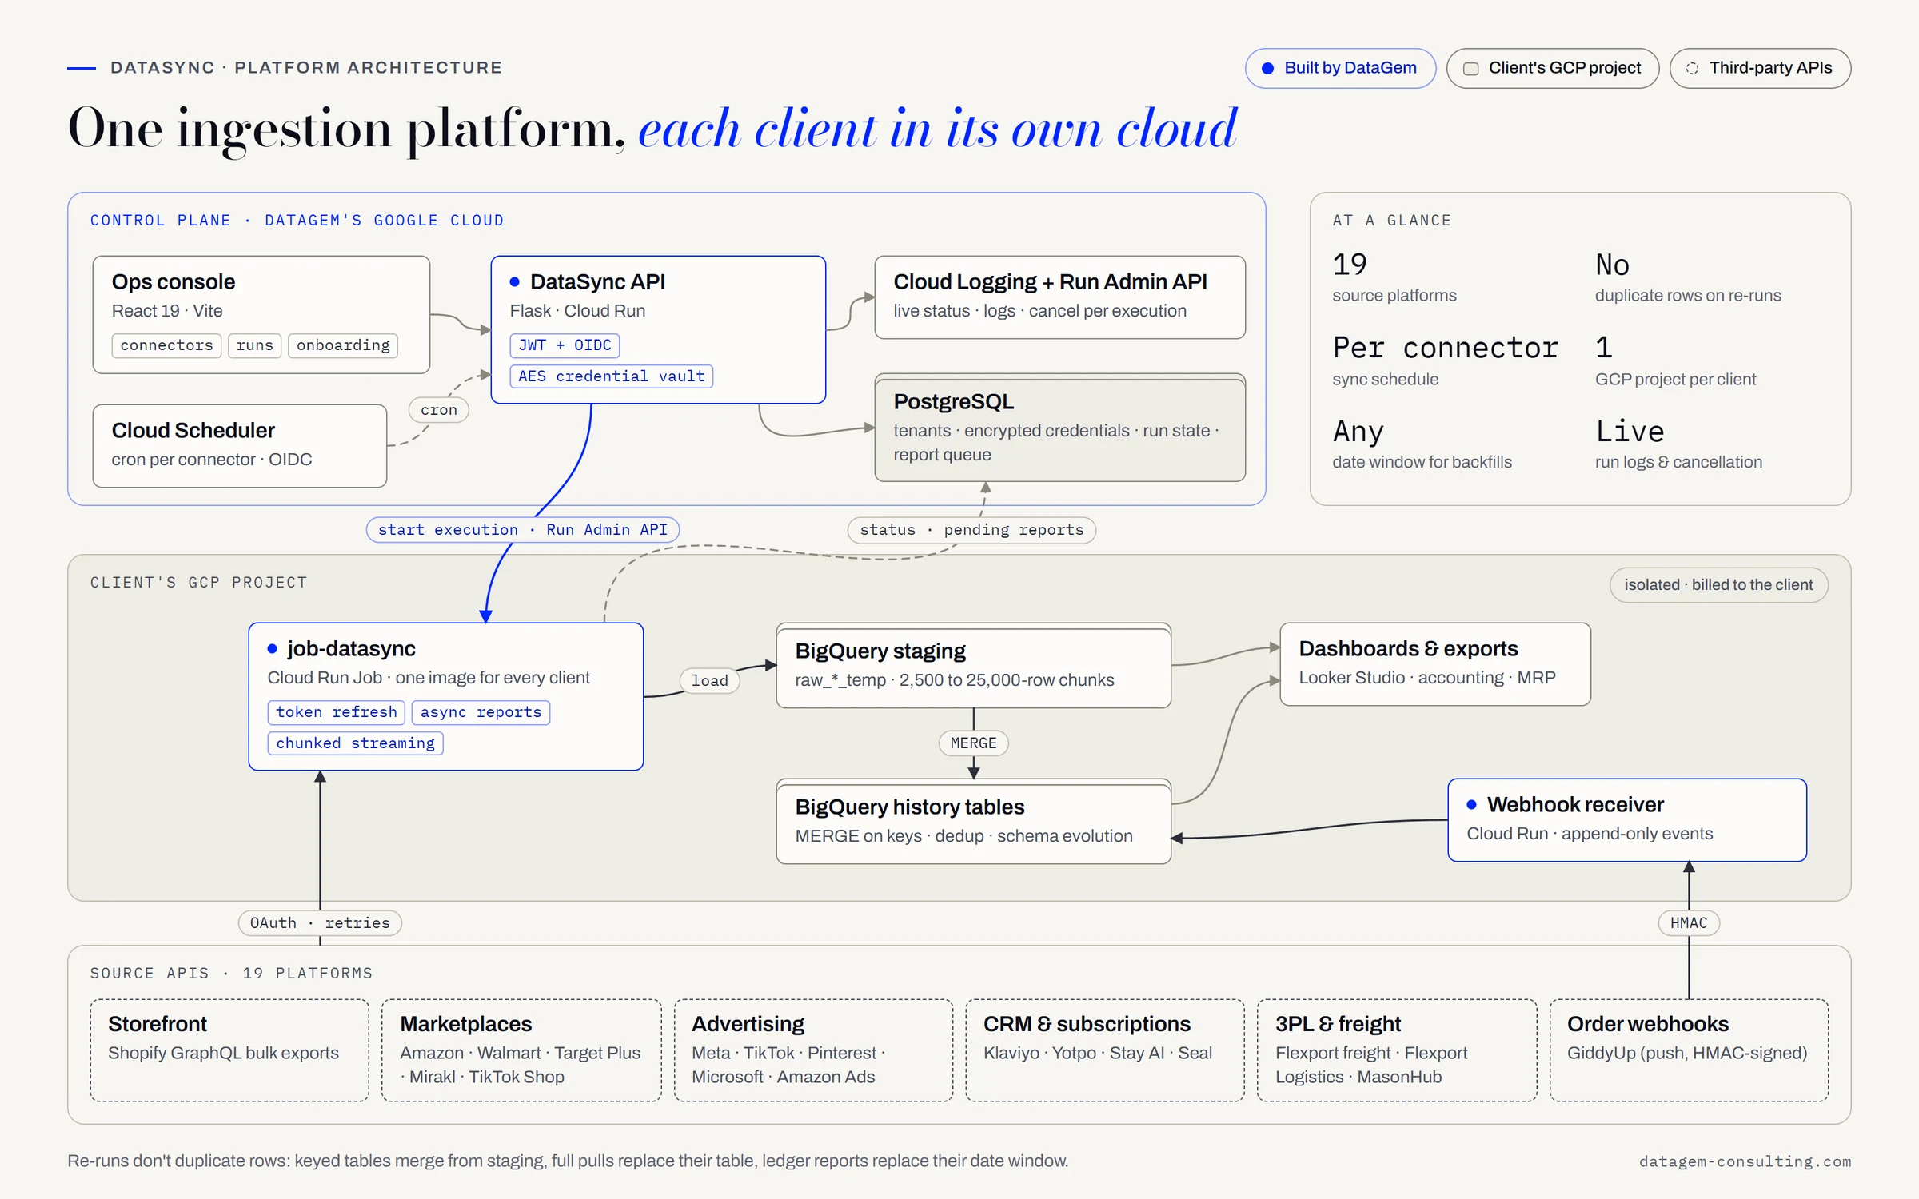Click the isolated · billed to the client badge
Viewport: 1919px width, 1199px height.
coord(1719,585)
